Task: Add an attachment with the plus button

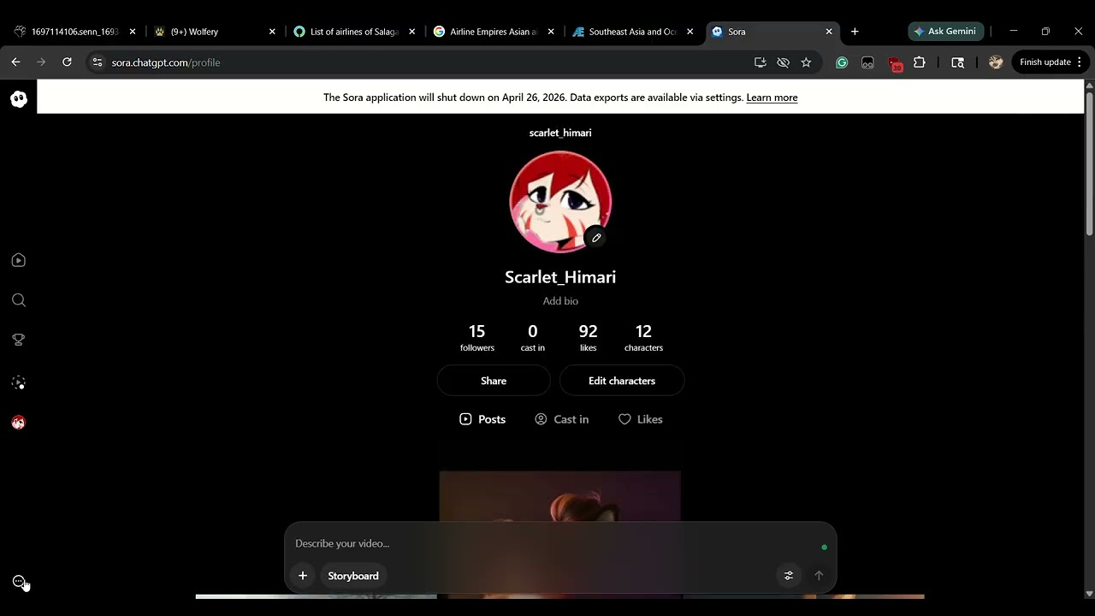Action: pyautogui.click(x=303, y=576)
